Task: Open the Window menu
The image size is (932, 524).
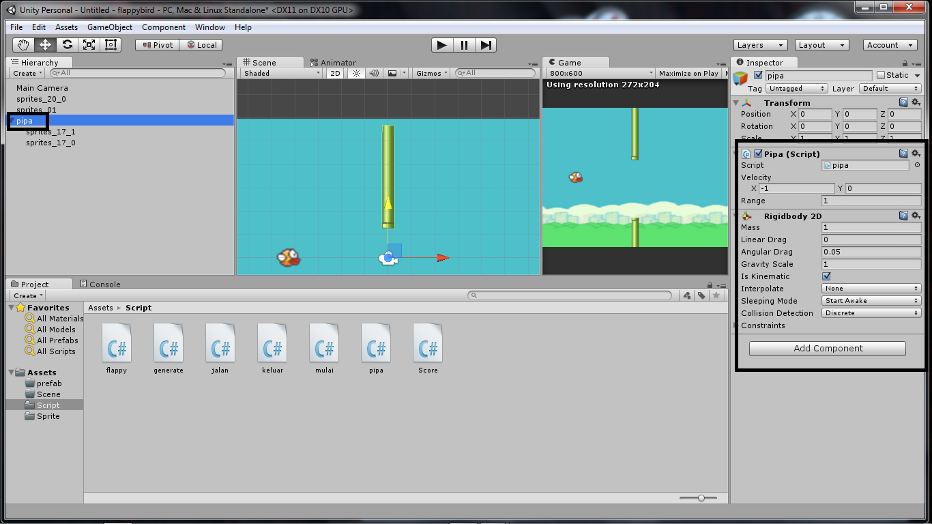Action: click(210, 27)
